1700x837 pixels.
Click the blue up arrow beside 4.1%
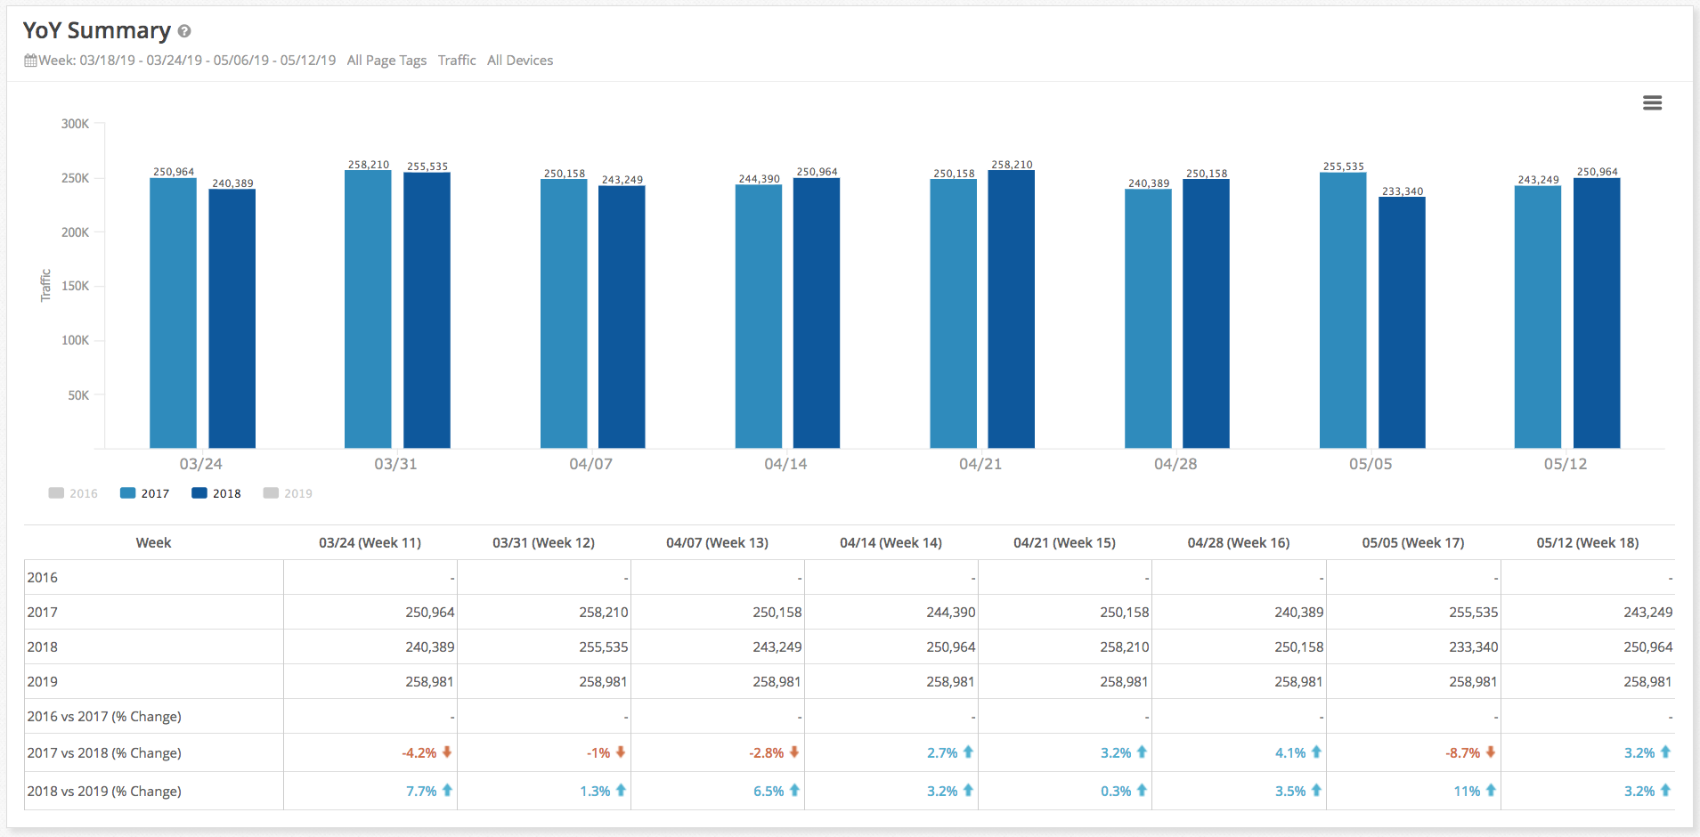[x=1316, y=752]
